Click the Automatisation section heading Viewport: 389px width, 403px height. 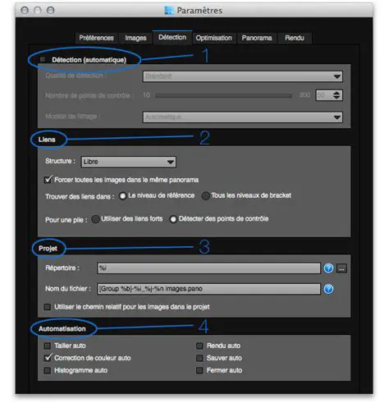(x=62, y=328)
